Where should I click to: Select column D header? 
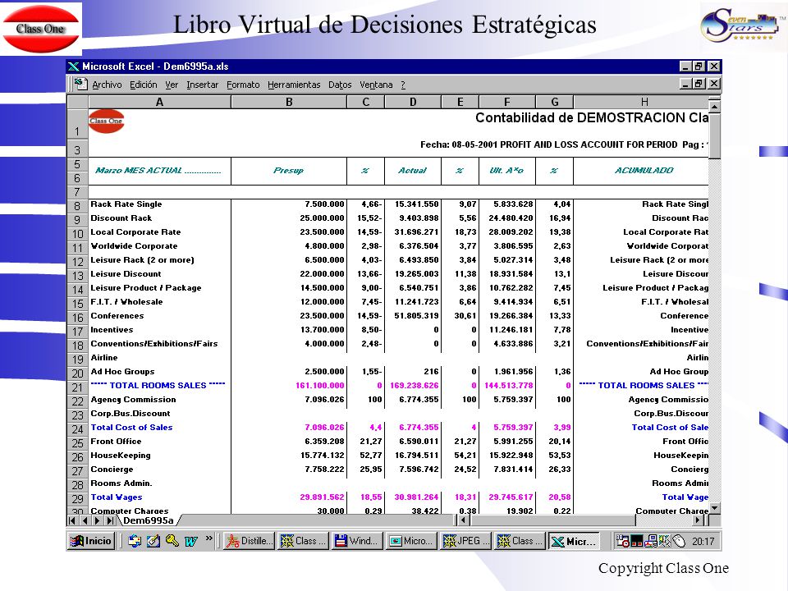[x=413, y=102]
